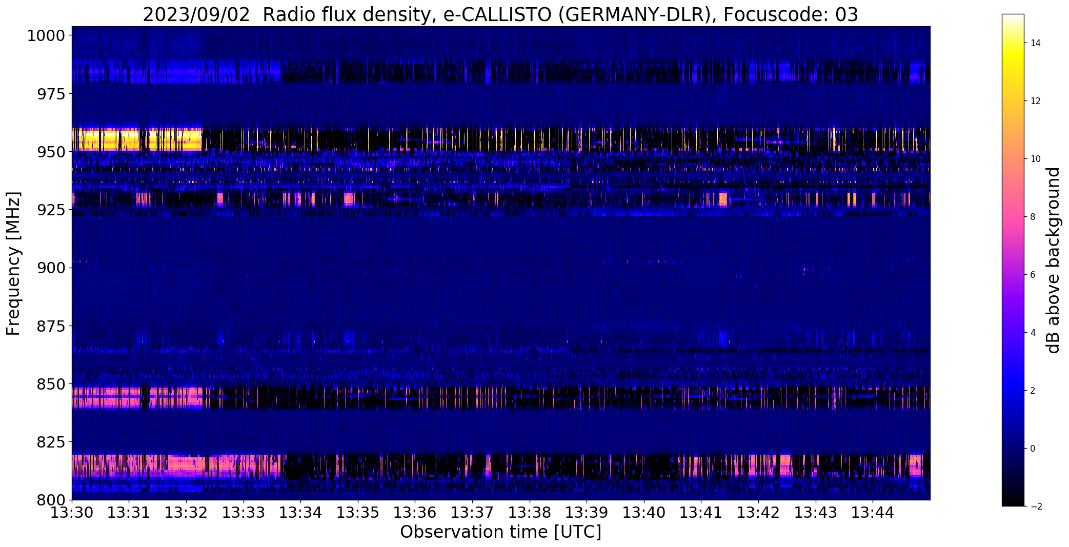Viewport: 1069px width, 547px height.
Task: Click the 13:35 time tick label
Action: (x=358, y=513)
